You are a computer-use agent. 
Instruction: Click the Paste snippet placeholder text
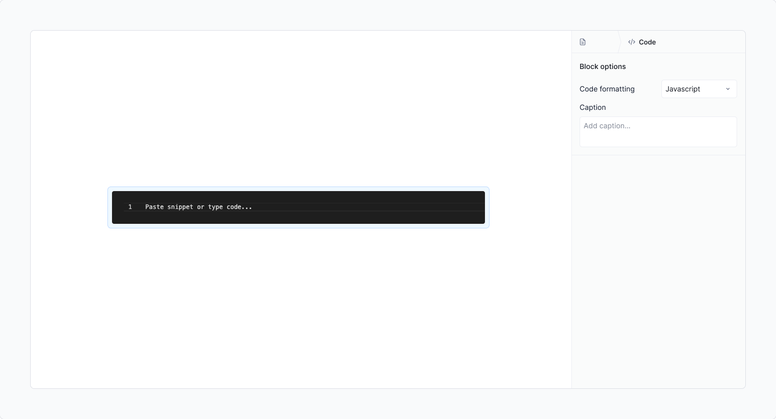tap(198, 207)
